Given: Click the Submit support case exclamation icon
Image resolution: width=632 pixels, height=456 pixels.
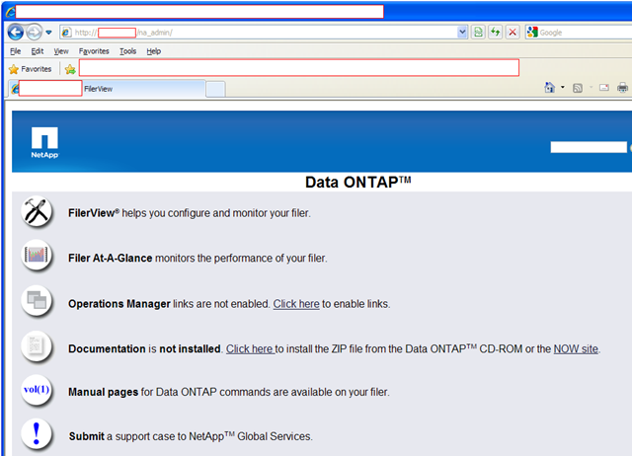Looking at the screenshot, I should pos(37,434).
